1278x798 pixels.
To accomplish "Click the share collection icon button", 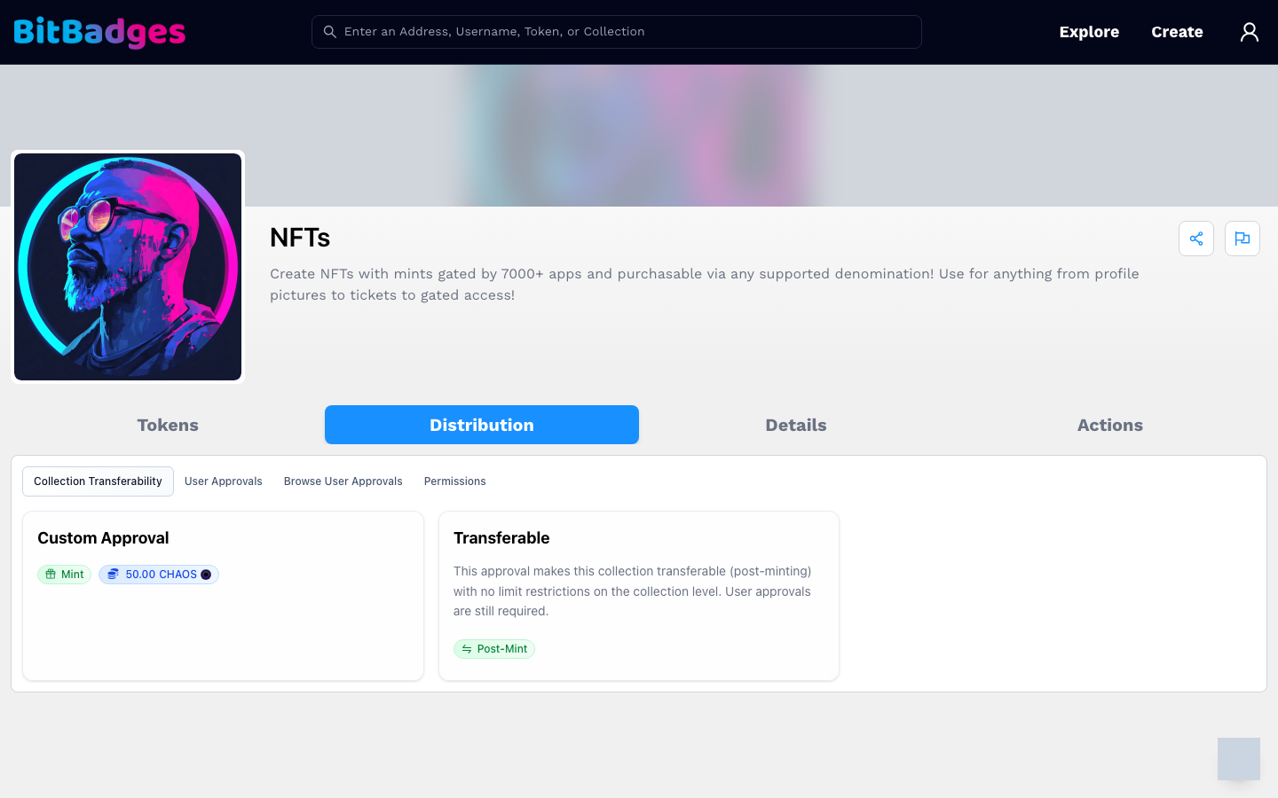I will point(1196,239).
